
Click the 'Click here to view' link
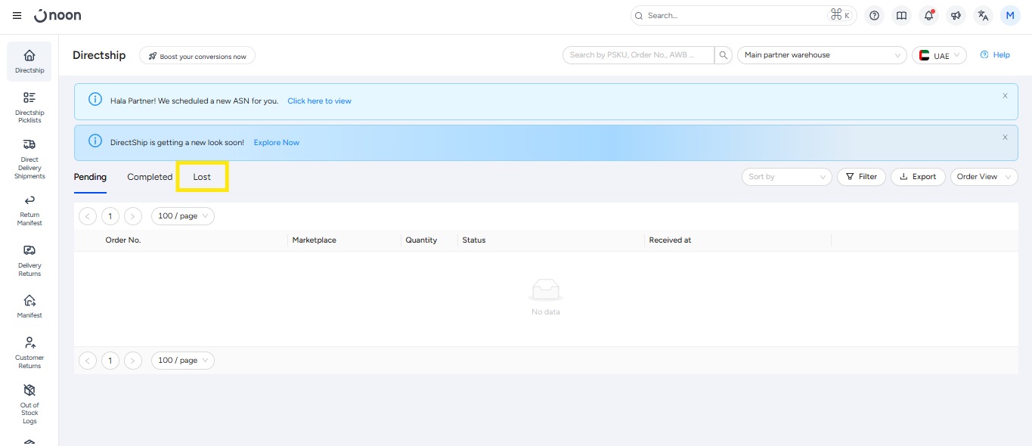(x=319, y=101)
